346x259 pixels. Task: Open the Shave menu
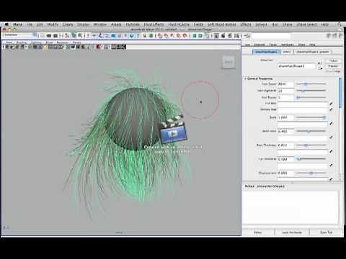(x=287, y=24)
